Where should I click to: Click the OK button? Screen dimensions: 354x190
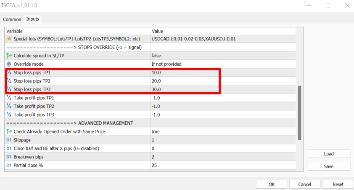(x=271, y=185)
